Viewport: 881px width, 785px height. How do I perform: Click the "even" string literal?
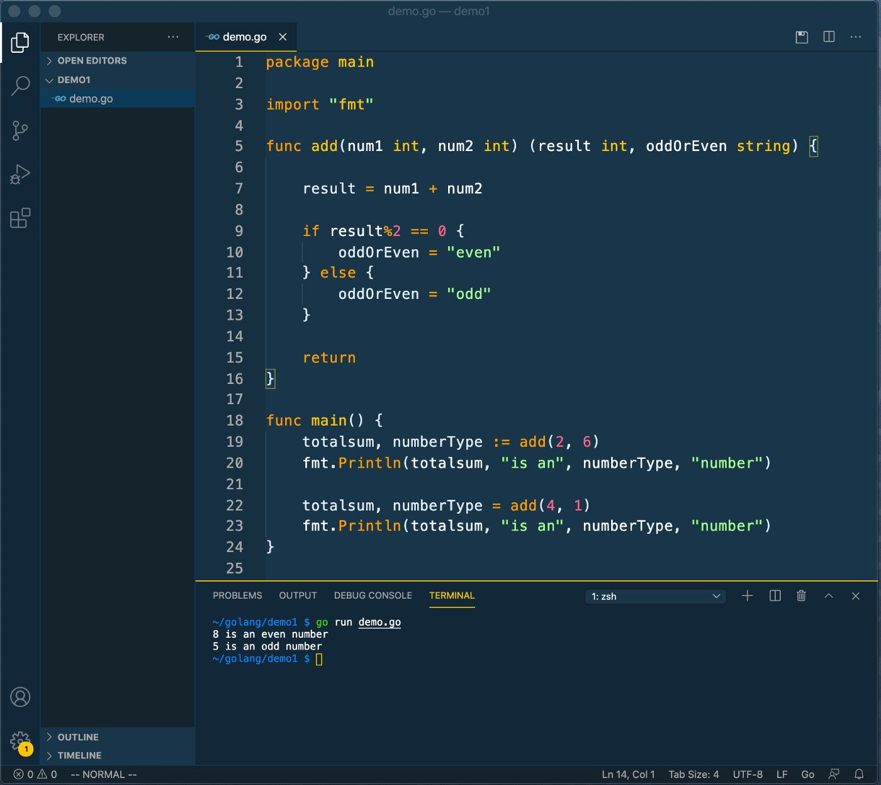473,252
